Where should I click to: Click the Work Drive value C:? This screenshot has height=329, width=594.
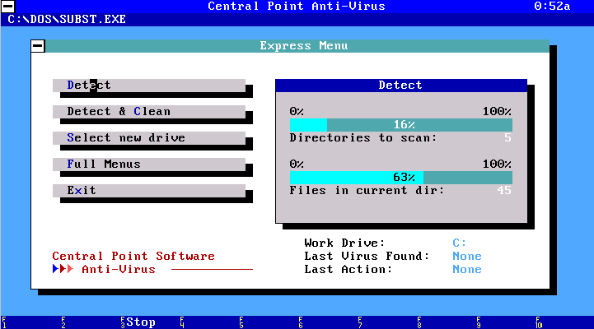coord(460,243)
